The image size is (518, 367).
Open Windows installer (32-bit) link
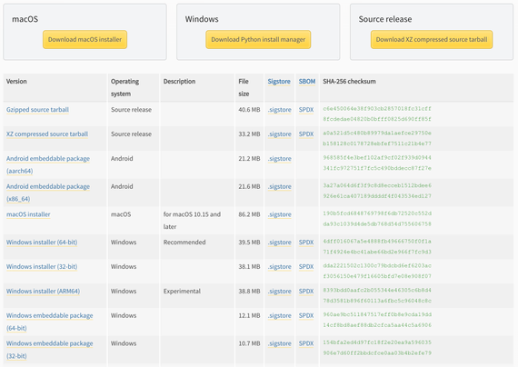pyautogui.click(x=42, y=266)
